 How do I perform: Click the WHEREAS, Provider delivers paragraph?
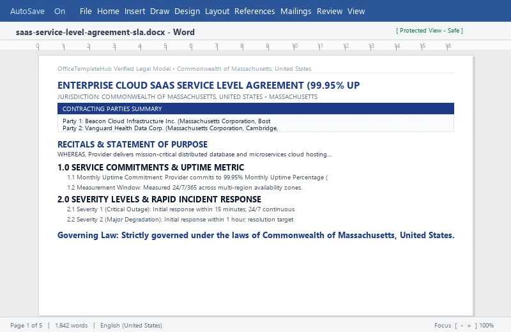pyautogui.click(x=195, y=155)
